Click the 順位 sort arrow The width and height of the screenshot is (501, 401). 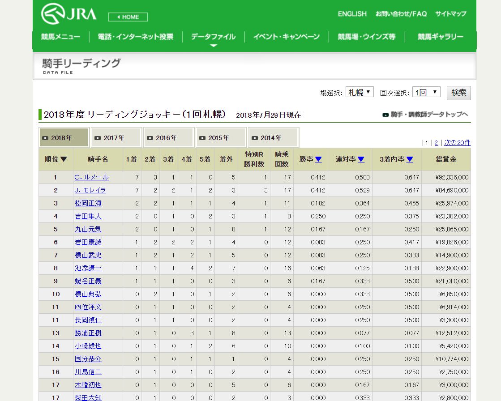tap(63, 159)
